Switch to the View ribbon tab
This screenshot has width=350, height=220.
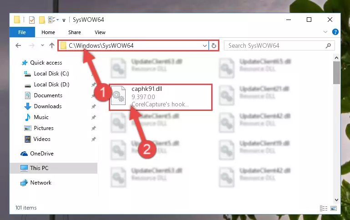coord(100,32)
